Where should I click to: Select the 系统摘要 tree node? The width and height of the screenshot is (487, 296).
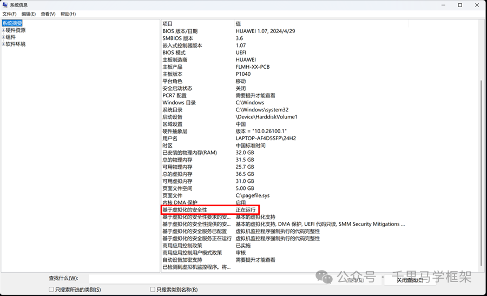pos(12,23)
